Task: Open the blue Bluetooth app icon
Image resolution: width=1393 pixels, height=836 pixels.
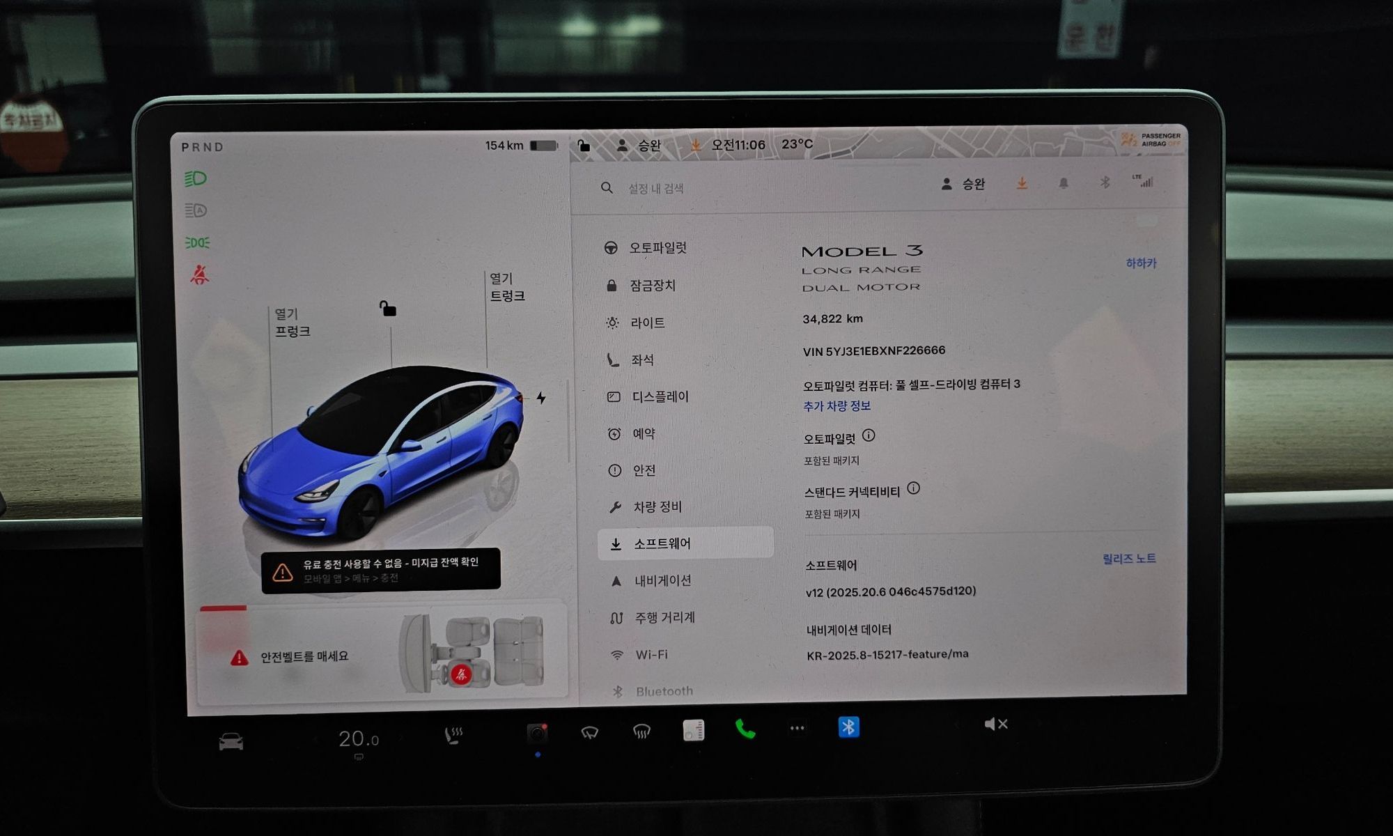Action: (848, 727)
